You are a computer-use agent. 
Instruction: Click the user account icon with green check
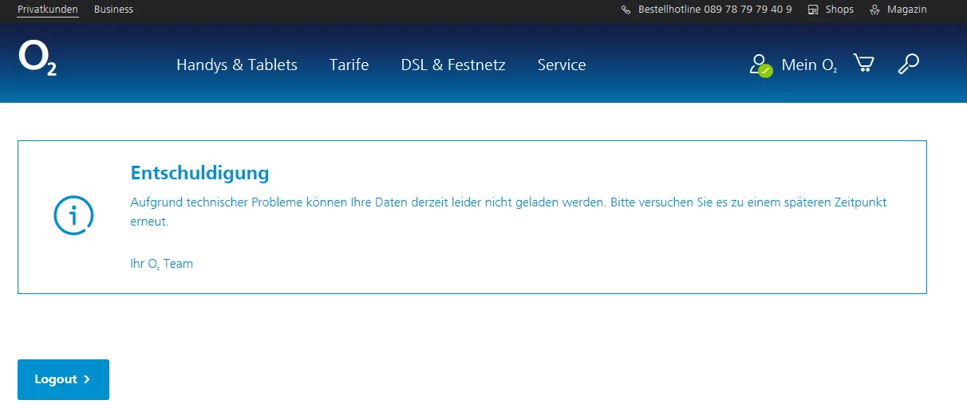[x=760, y=65]
